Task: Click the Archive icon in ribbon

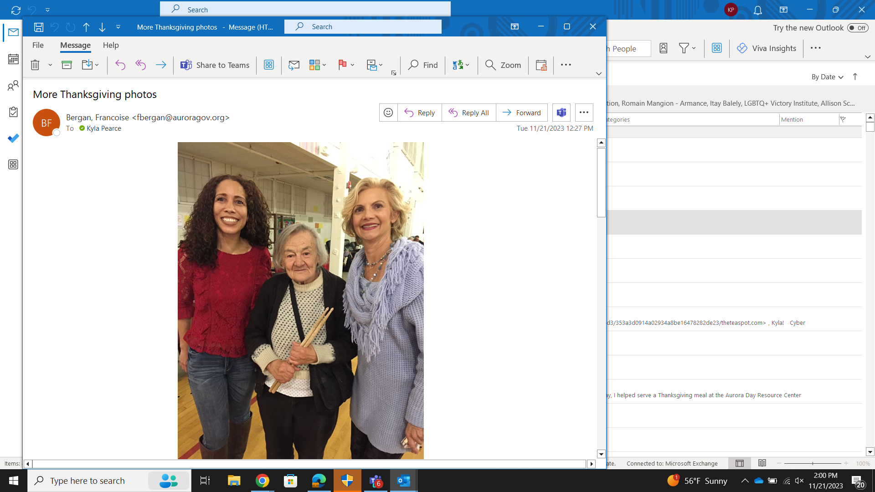Action: pos(67,65)
